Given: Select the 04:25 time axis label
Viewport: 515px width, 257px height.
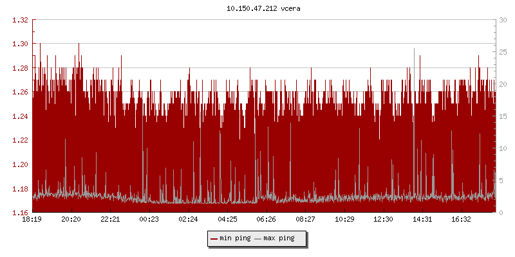Looking at the screenshot, I should (x=227, y=220).
